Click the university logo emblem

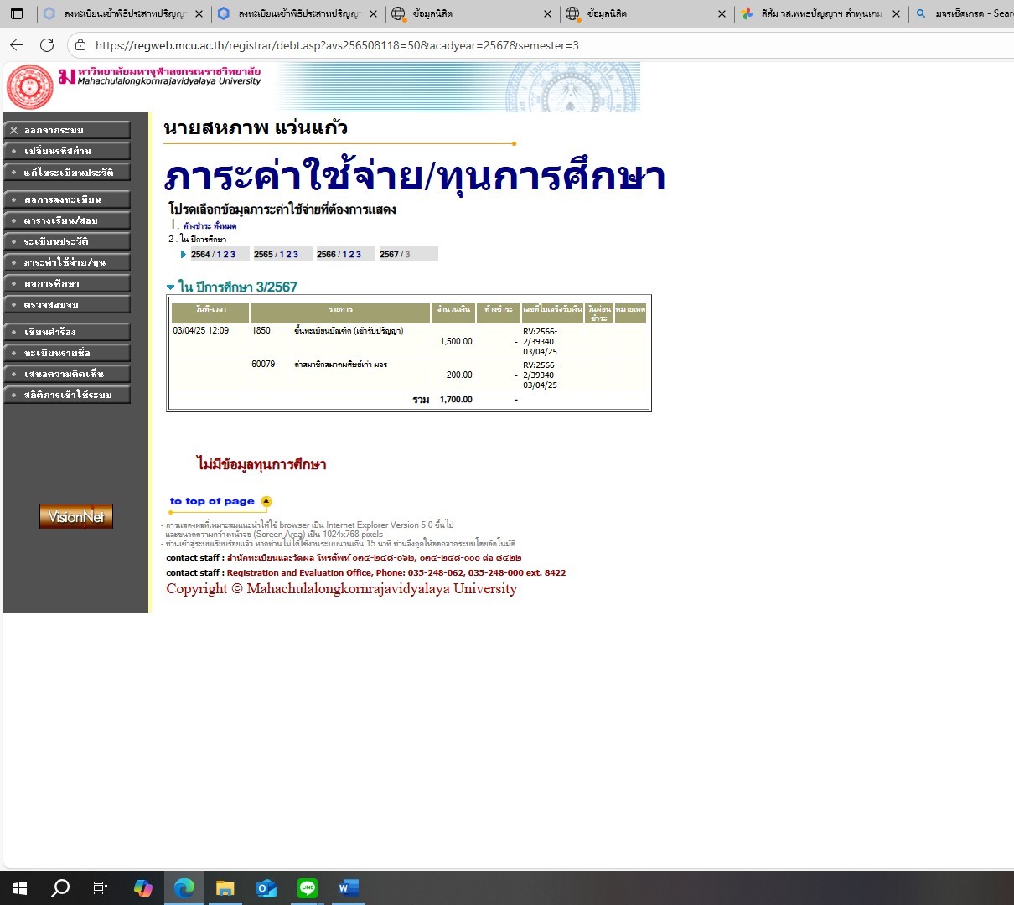point(30,87)
